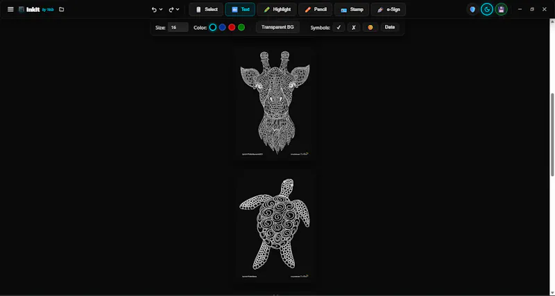Choose the Highlight tool
Viewport: 555px width, 296px height.
coord(277,10)
